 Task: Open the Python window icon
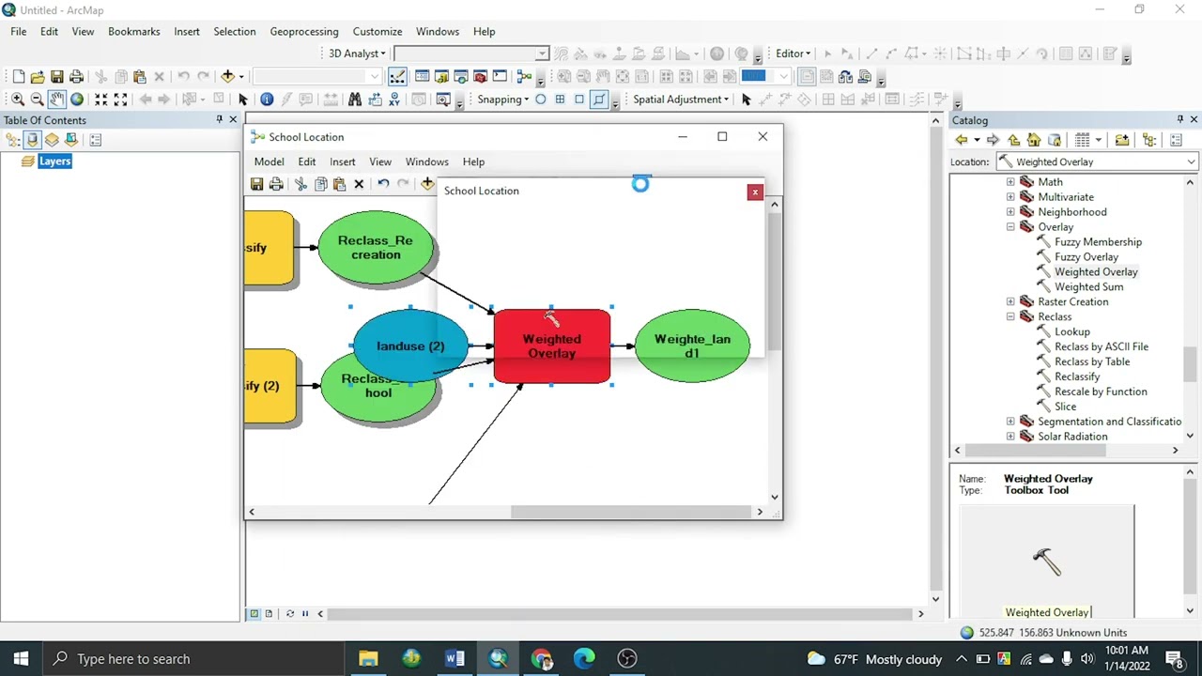[500, 76]
